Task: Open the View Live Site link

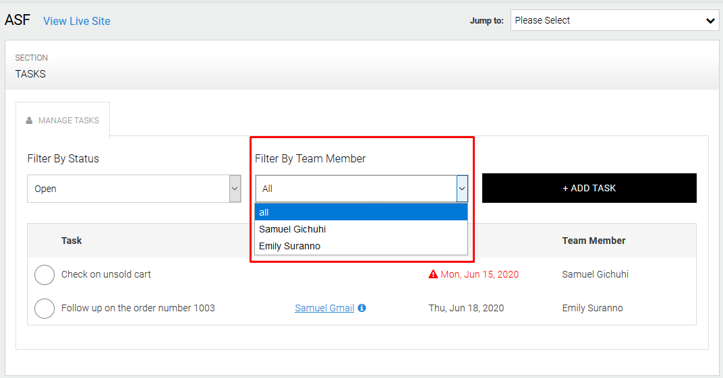Action: click(77, 22)
